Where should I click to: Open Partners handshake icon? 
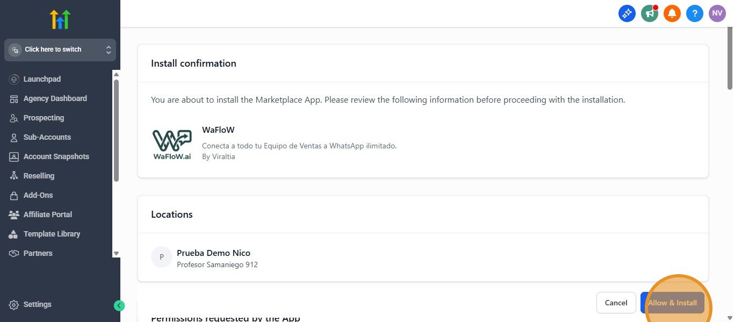click(14, 253)
